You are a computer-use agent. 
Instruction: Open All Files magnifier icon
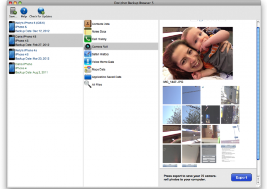[x=88, y=84]
